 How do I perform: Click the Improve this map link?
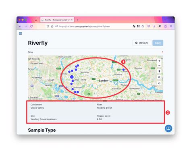point(154,100)
